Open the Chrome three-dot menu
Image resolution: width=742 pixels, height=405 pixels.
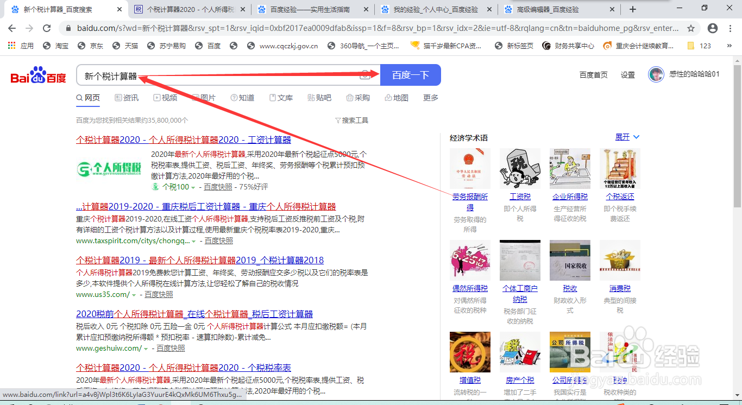(731, 28)
